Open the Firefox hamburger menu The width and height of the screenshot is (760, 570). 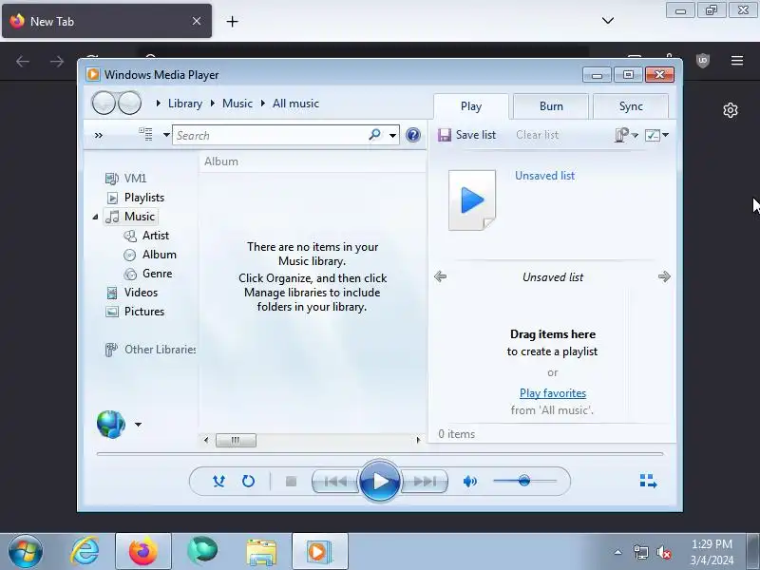coord(737,61)
